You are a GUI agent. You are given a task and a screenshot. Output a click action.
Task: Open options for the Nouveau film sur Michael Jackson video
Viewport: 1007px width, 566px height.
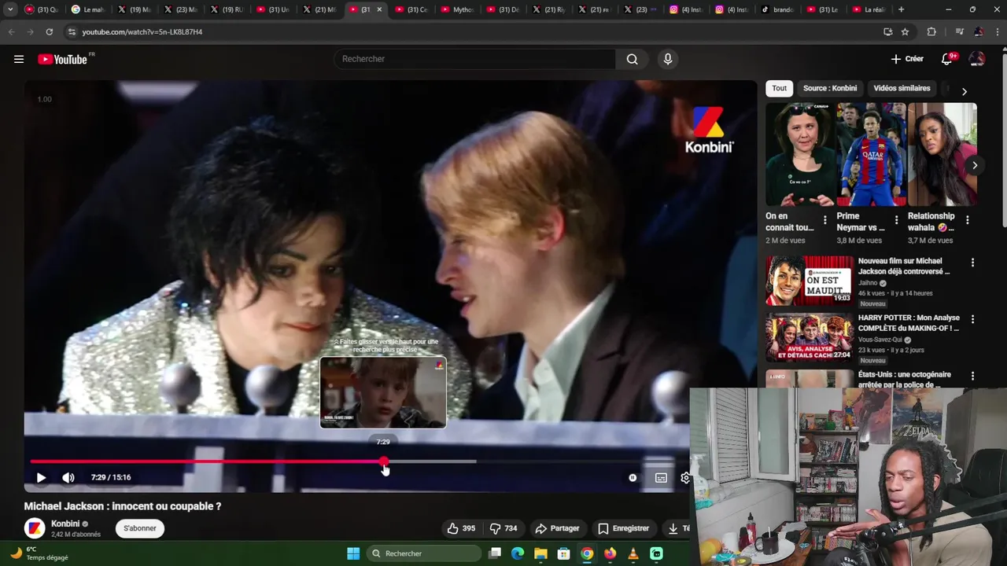tap(972, 263)
